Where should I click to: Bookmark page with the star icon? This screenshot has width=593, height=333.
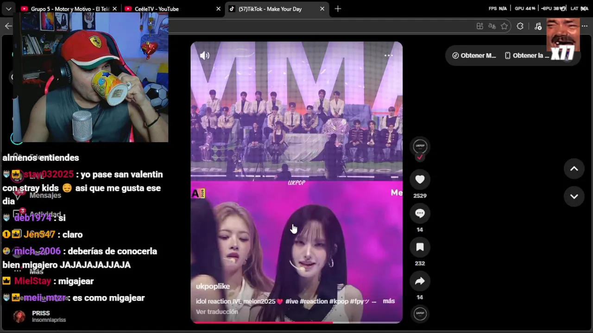(x=505, y=26)
